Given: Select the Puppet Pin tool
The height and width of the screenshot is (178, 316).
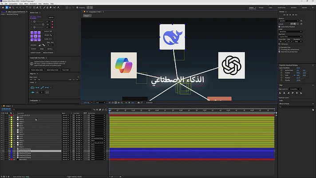Looking at the screenshot, I should point(58,8).
